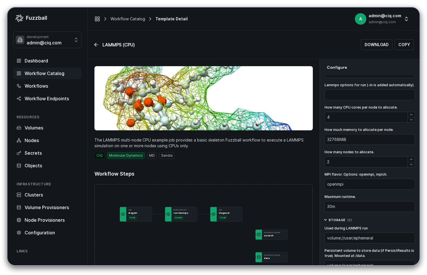Collapse the STORAGE section
The width and height of the screenshot is (427, 275).
(338, 220)
